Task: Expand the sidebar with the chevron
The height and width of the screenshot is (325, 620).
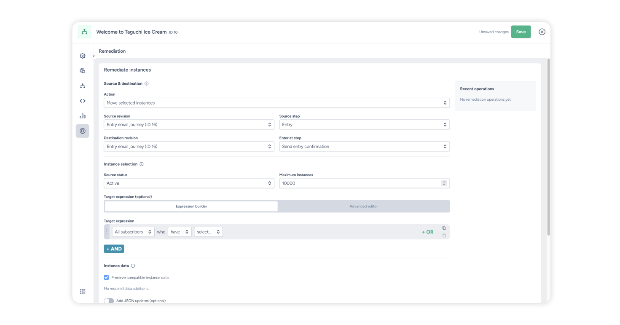Action: (94, 56)
